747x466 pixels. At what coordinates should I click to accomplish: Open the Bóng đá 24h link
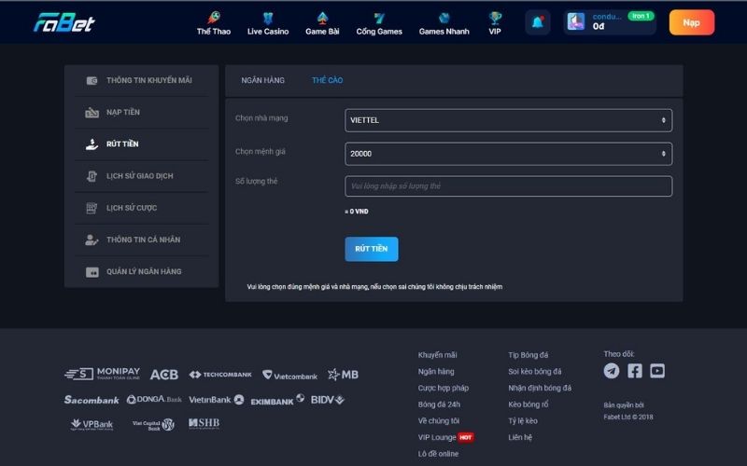point(439,404)
